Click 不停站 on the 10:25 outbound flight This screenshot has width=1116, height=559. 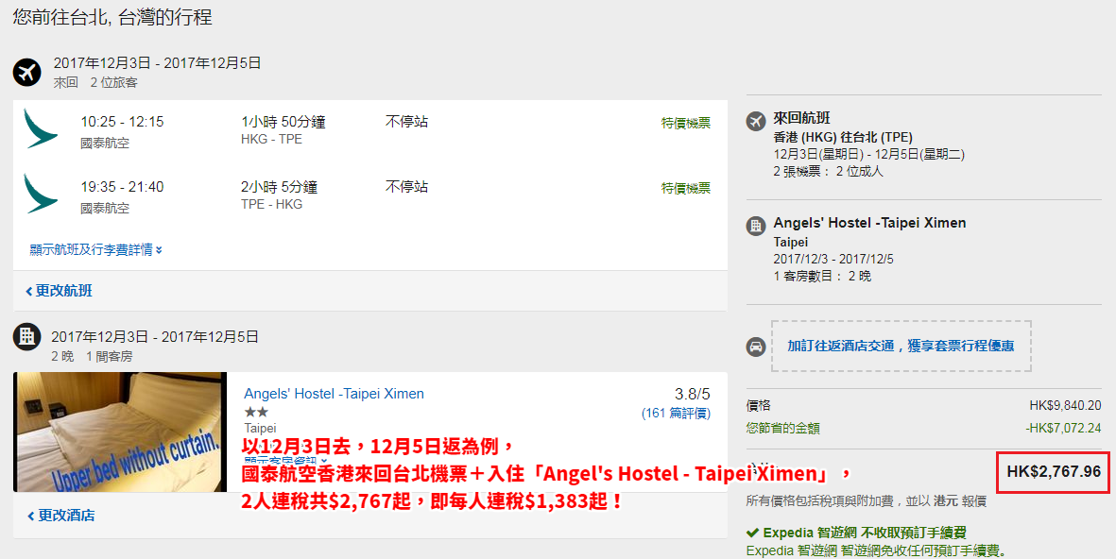pos(406,122)
